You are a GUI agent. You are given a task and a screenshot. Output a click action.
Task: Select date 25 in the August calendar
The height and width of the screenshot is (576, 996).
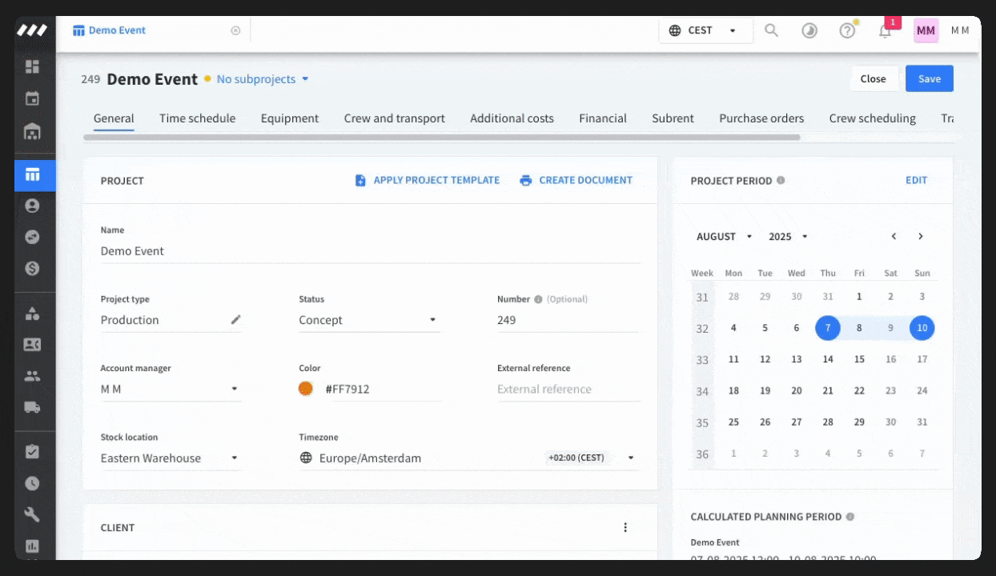733,422
